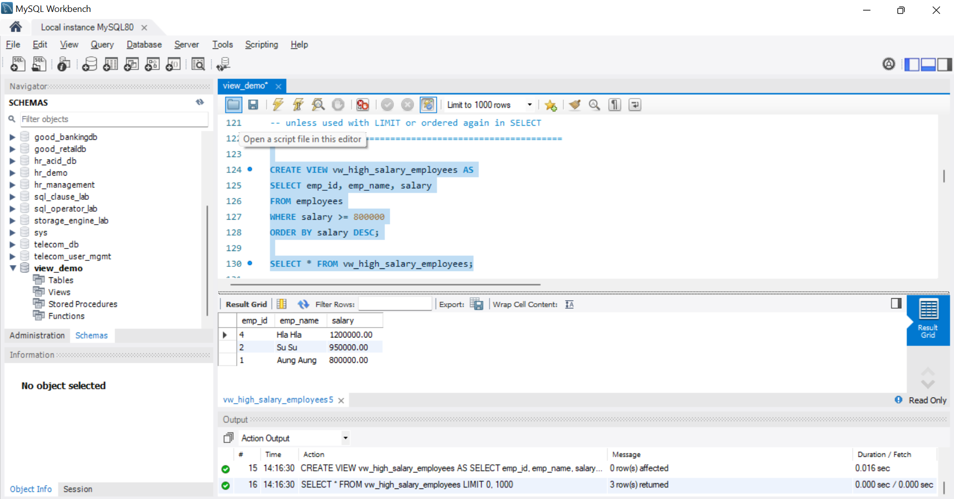Create a new function in active schema
The height and width of the screenshot is (499, 954).
pos(173,64)
